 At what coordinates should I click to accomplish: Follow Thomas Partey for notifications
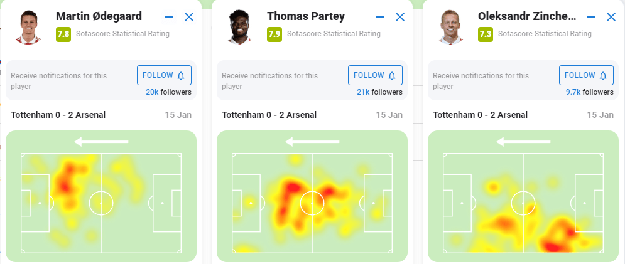pos(375,75)
